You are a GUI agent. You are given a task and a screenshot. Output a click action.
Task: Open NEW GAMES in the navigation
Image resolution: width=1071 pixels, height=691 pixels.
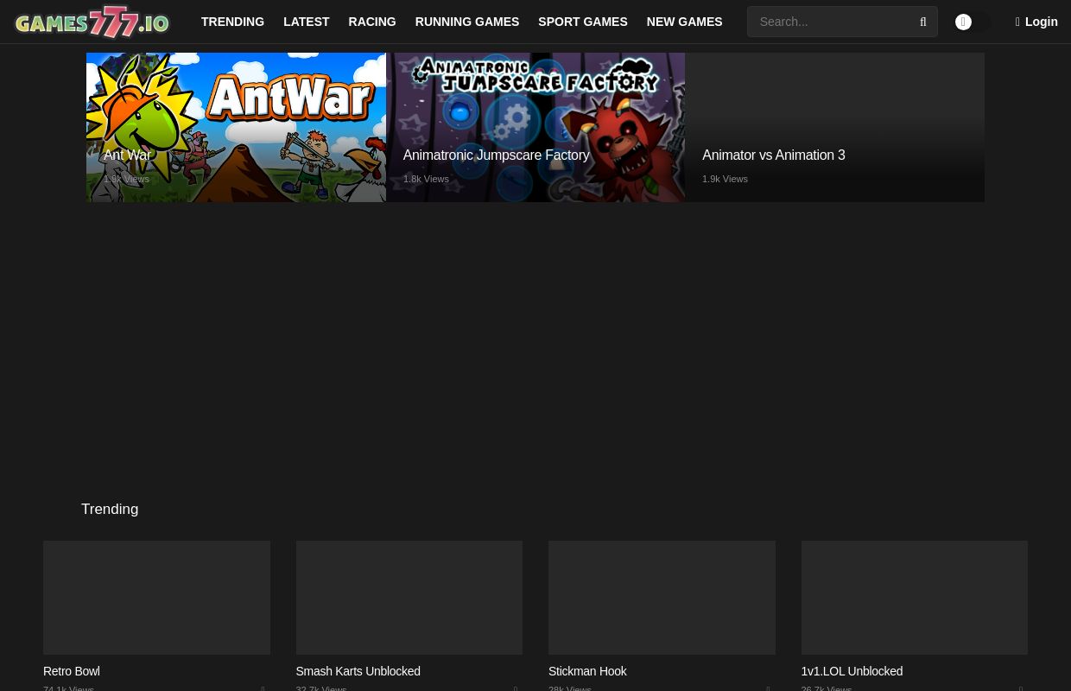tap(684, 22)
